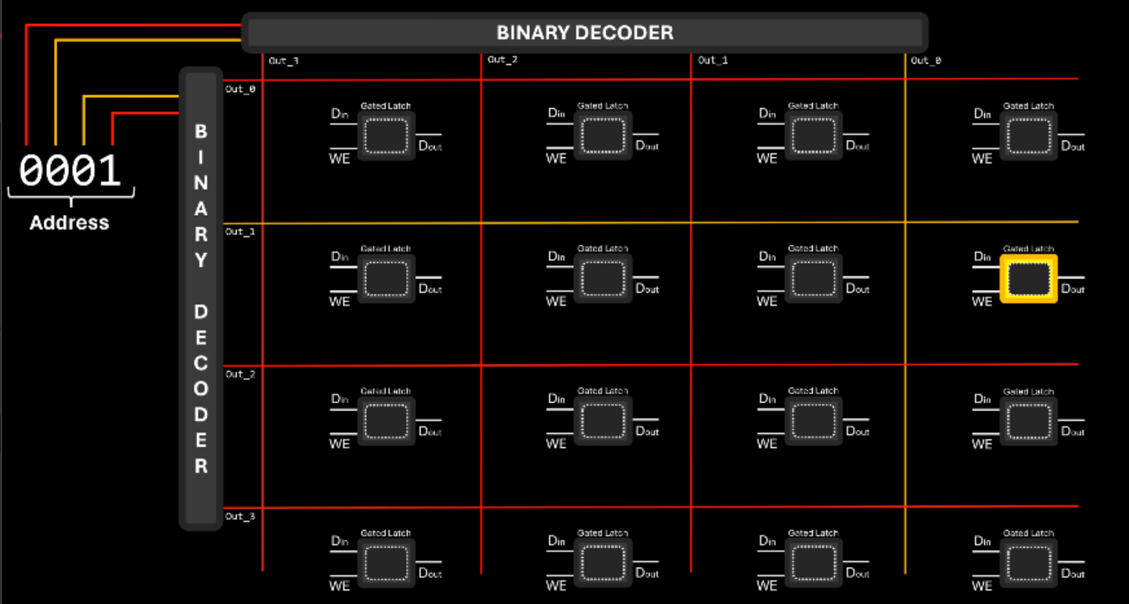1129x604 pixels.
Task: Click the Out_3 row label beside vertical decoder
Action: coord(240,517)
